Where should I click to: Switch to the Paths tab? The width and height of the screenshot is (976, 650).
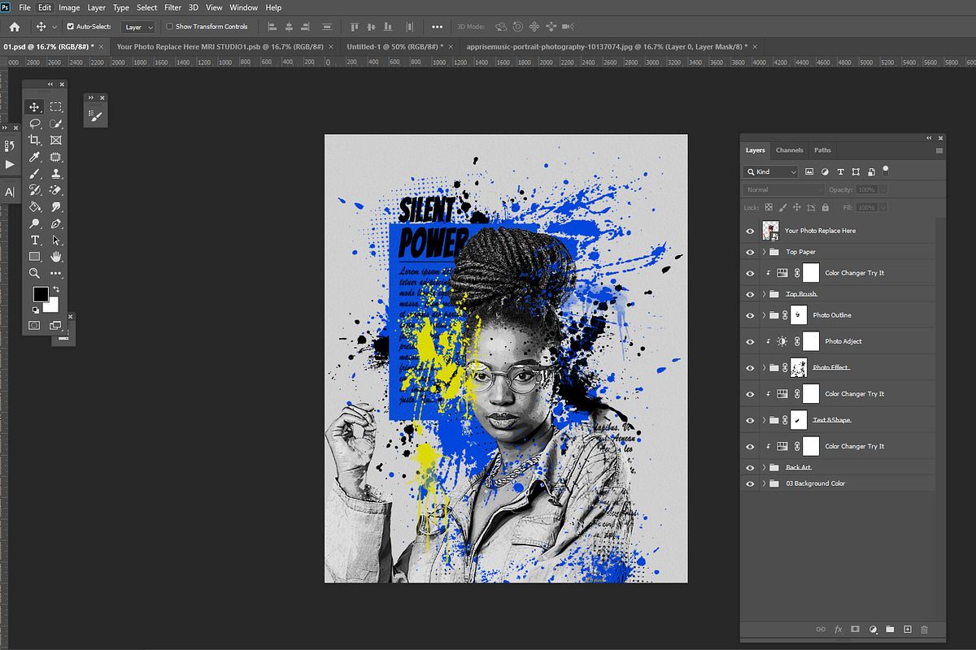pos(823,150)
